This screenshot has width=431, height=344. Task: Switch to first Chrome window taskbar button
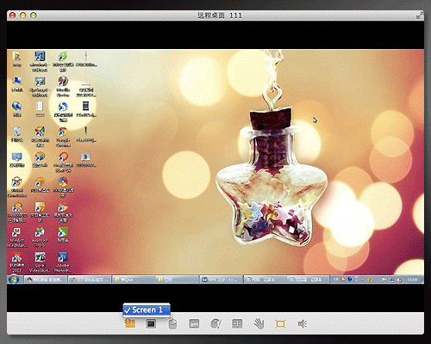click(46, 279)
